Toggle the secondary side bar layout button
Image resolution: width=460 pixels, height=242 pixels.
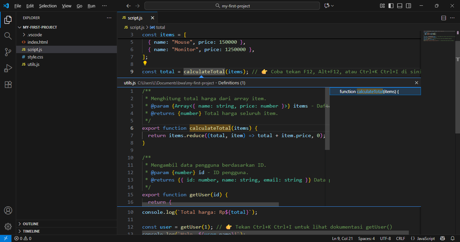[408, 6]
